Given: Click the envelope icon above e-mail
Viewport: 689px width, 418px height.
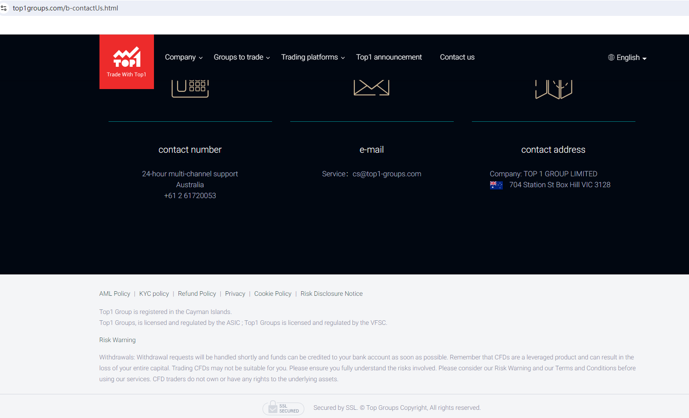Looking at the screenshot, I should pyautogui.click(x=372, y=88).
